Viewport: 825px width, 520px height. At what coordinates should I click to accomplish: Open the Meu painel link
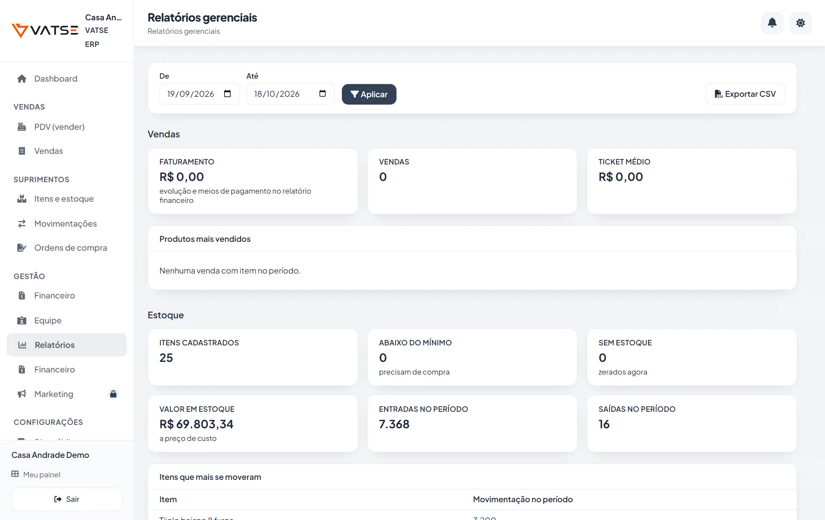[36, 474]
